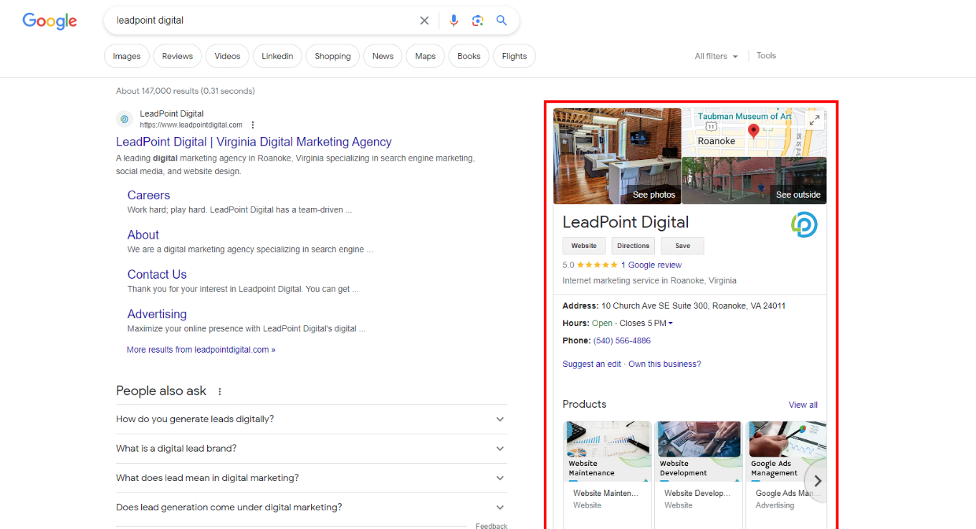Open Website Maintenance product card

(x=609, y=475)
